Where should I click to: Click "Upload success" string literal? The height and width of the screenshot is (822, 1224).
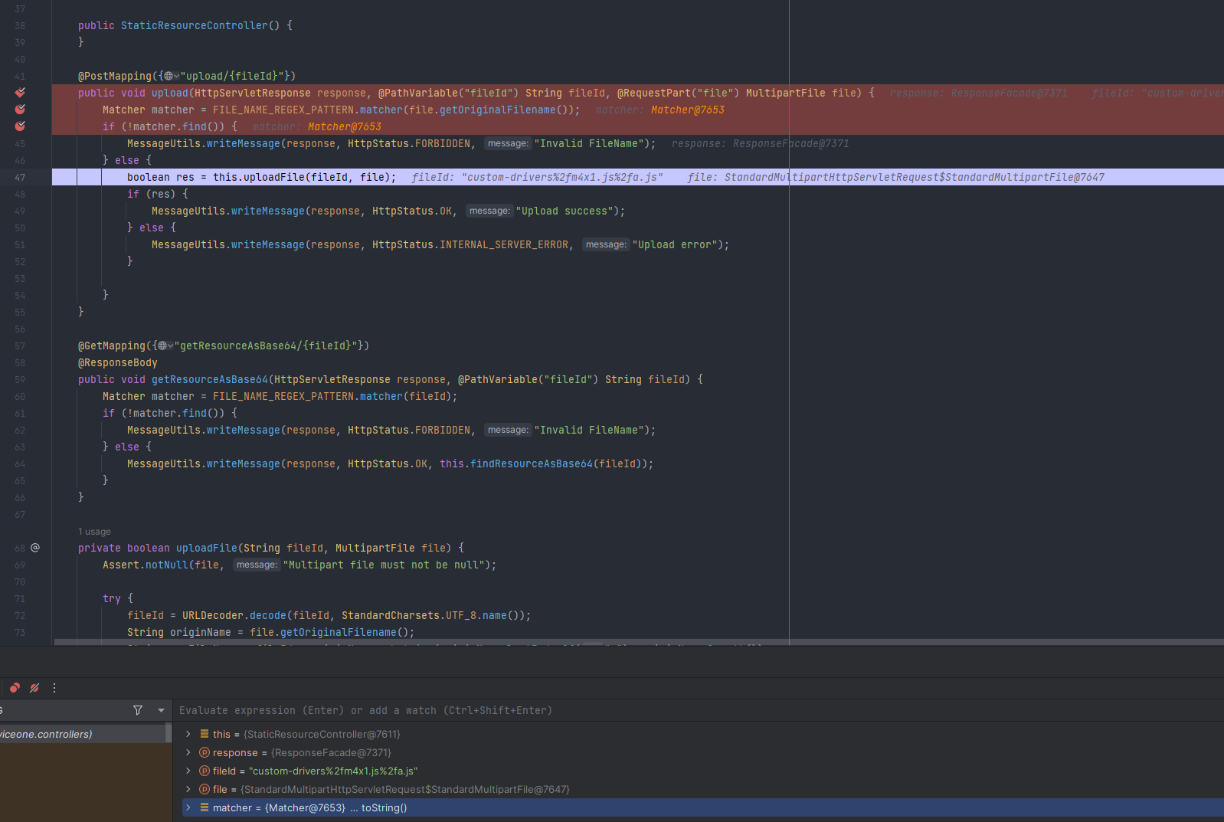565,211
